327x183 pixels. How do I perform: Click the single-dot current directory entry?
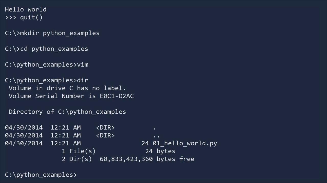155,128
